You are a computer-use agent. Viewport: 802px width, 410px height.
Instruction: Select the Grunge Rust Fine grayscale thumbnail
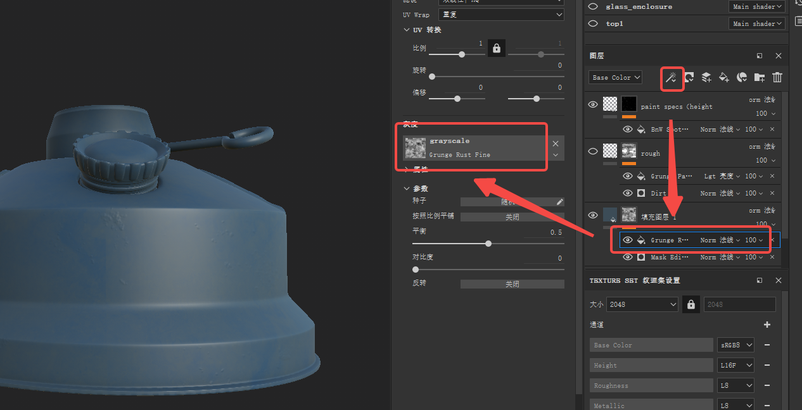[x=415, y=147]
